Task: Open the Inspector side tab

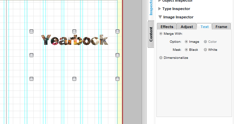Action: coord(151,9)
